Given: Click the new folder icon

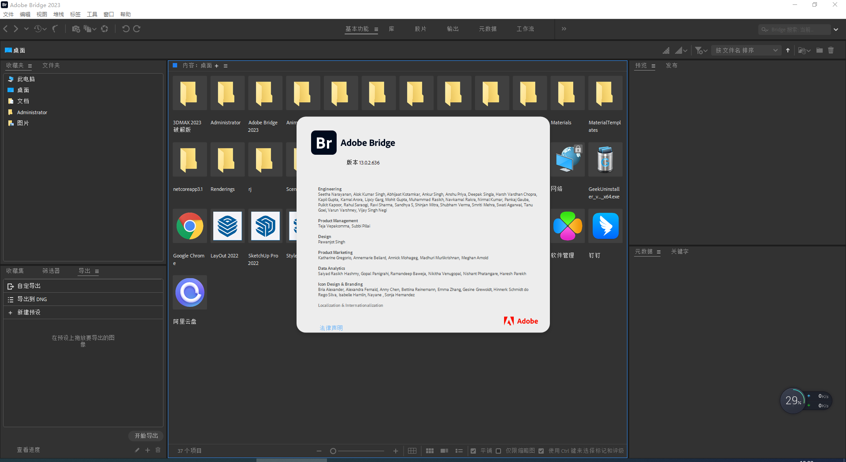Looking at the screenshot, I should (x=819, y=50).
